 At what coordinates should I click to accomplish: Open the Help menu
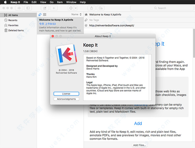[x=83, y=2]
